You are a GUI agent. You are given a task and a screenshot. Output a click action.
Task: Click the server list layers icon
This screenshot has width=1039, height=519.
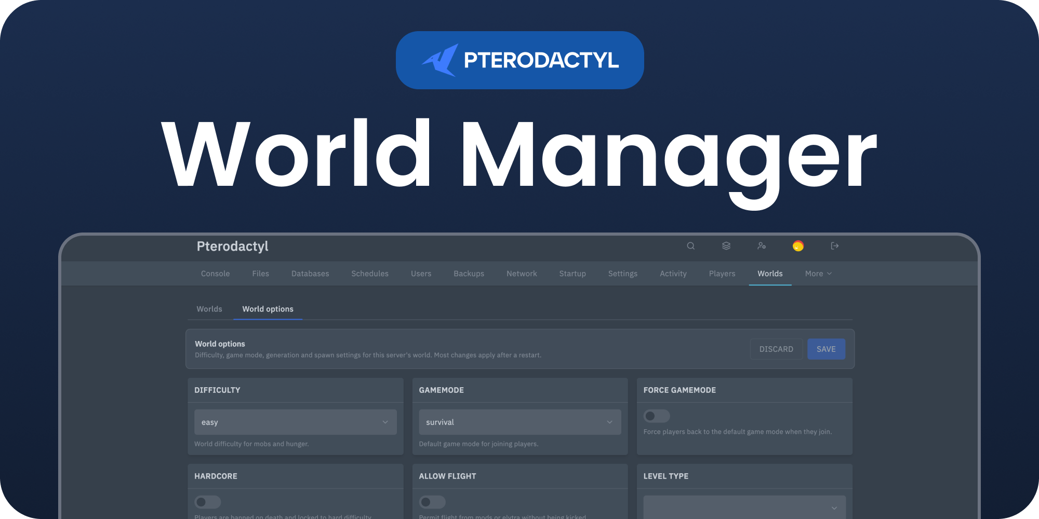click(726, 246)
